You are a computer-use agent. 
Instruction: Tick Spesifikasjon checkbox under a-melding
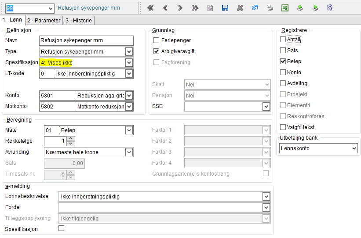pyautogui.click(x=62, y=228)
